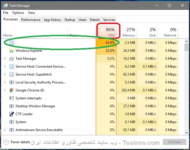Click the End task button
Screen dimensions: 190x150
coord(174,142)
